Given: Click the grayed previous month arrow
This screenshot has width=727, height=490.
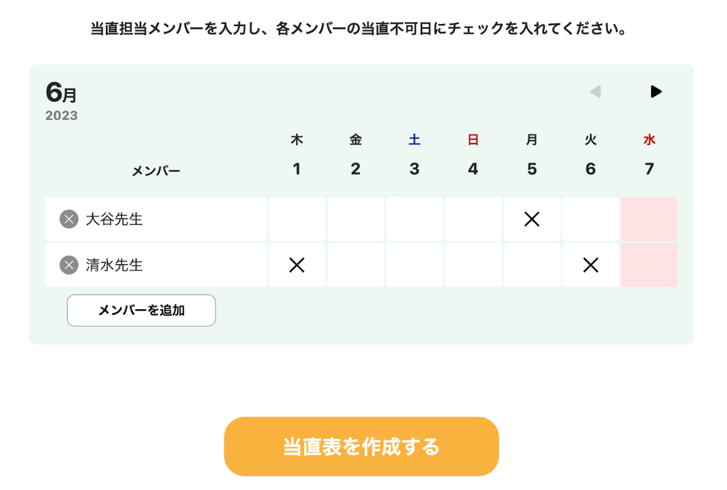Looking at the screenshot, I should click(x=595, y=92).
